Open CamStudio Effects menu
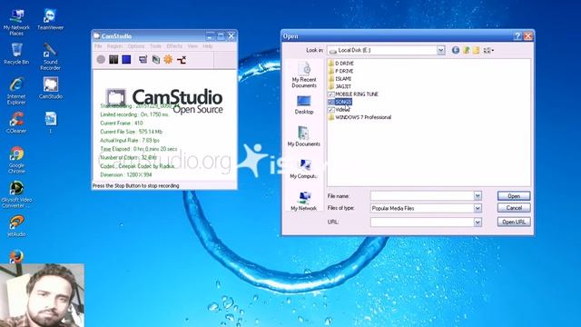Screen dimensions: 581x327 174,46
